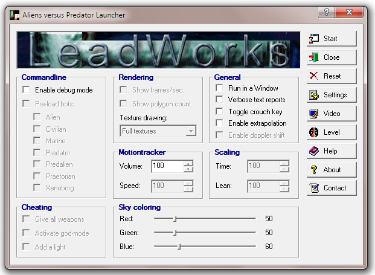Viewport: 375px width, 275px height.
Task: Check Enable extrapolation
Action: click(x=219, y=123)
